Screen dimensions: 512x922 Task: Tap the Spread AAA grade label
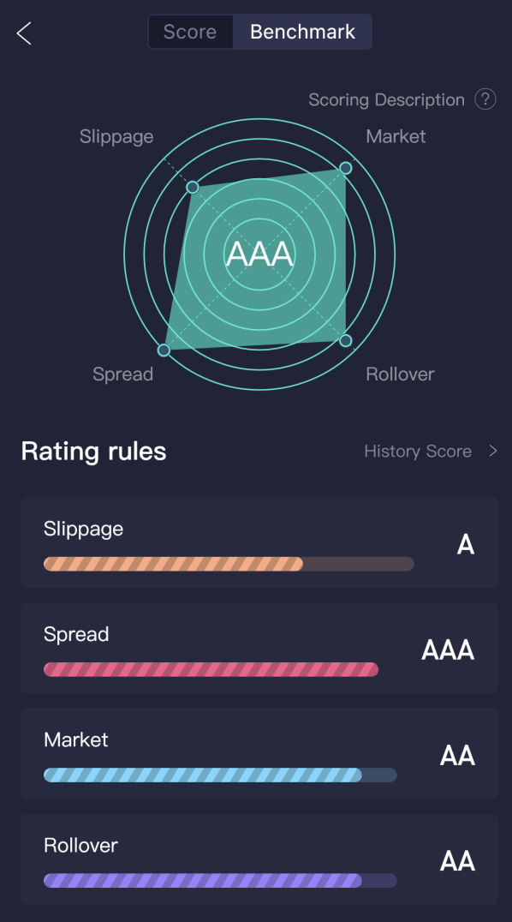pyautogui.click(x=448, y=650)
